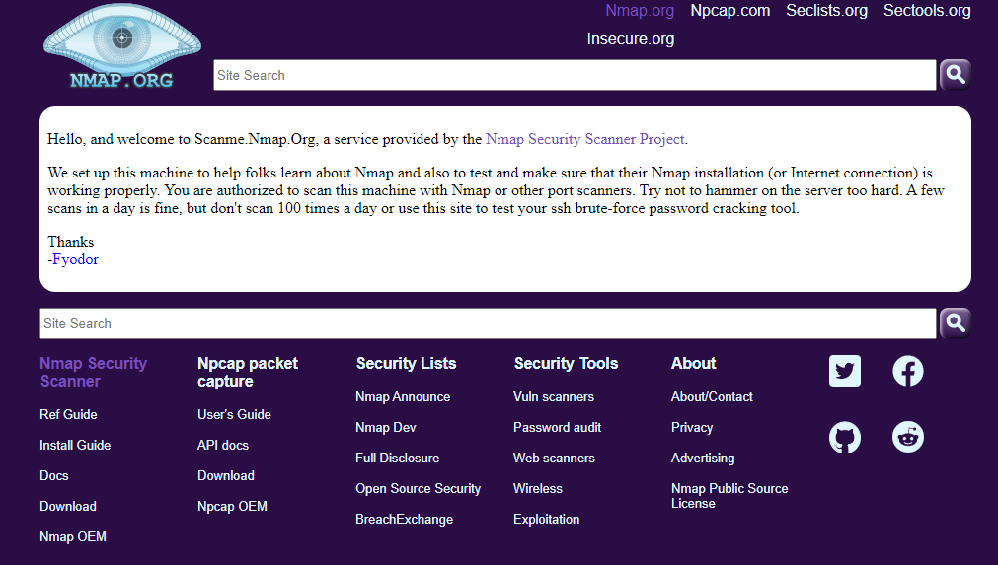Go to Seclists.org in top navigation

pyautogui.click(x=826, y=11)
